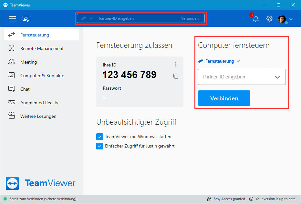
Task: Expand the account dropdown chevron
Action: [291, 19]
